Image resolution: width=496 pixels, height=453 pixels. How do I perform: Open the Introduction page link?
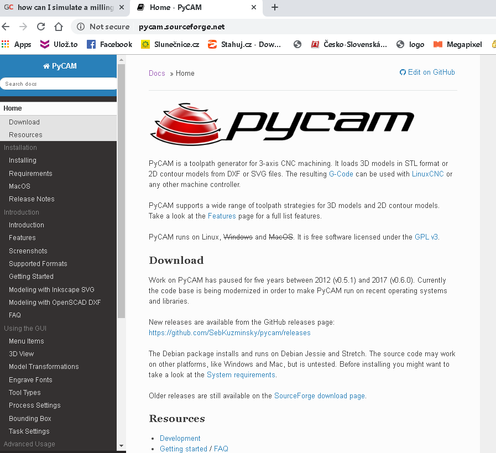point(26,225)
